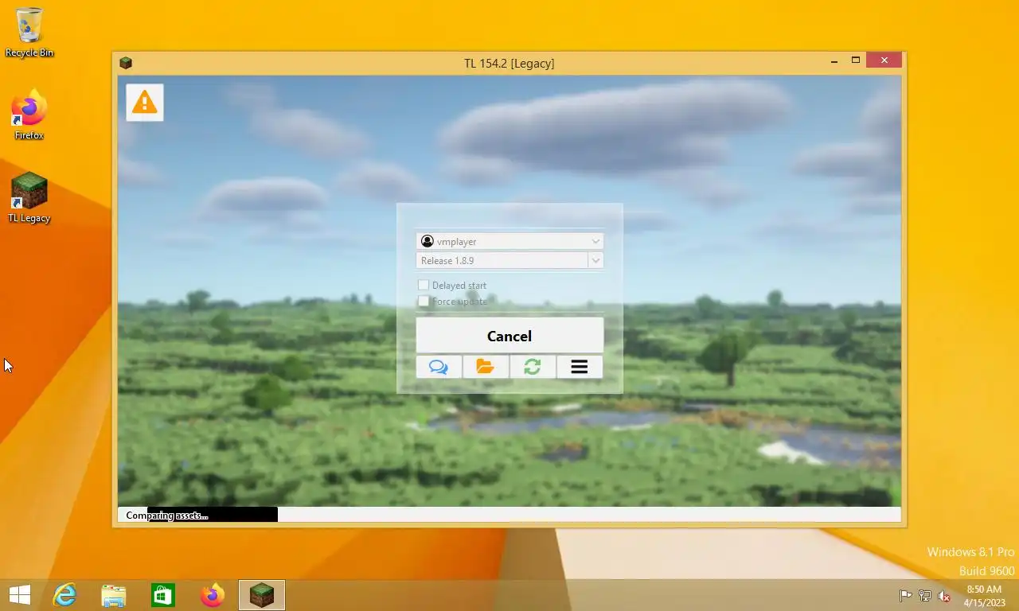Open the Recycle Bin desktop icon
The image size is (1019, 611).
[29, 32]
